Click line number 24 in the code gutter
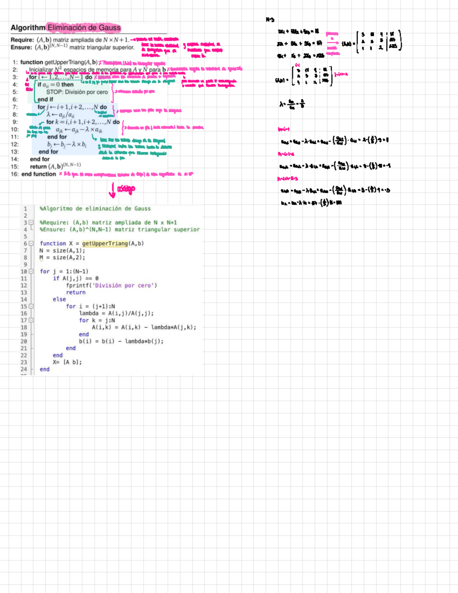This screenshot has height=593, width=458. pos(24,369)
